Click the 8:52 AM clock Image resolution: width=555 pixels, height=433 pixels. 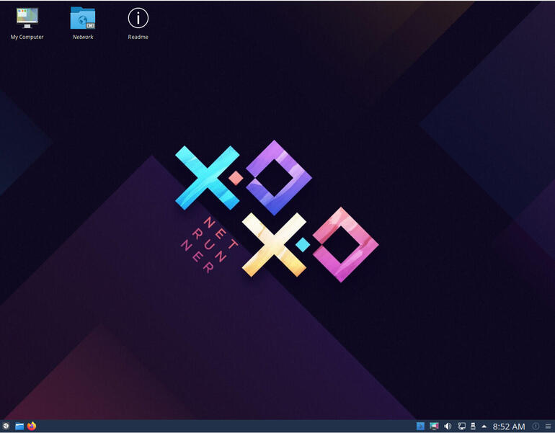tap(509, 427)
